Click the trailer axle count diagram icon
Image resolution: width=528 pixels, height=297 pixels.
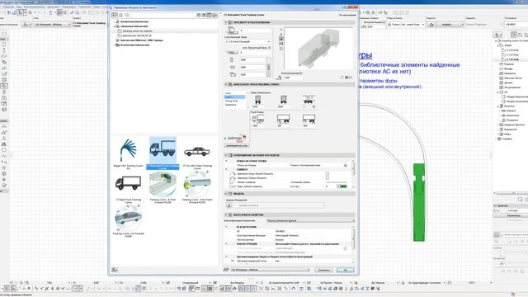click(309, 99)
